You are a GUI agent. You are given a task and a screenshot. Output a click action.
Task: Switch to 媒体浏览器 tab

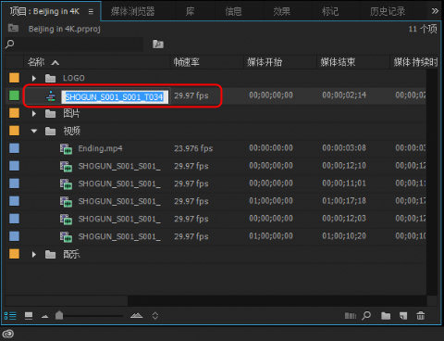tap(132, 12)
